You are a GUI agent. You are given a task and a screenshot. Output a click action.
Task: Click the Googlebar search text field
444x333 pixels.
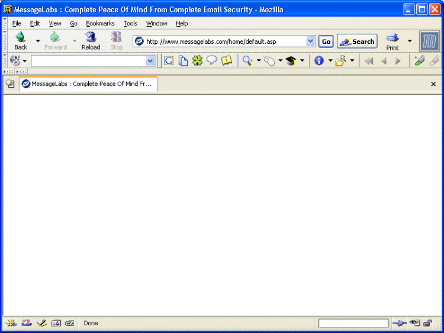click(89, 60)
